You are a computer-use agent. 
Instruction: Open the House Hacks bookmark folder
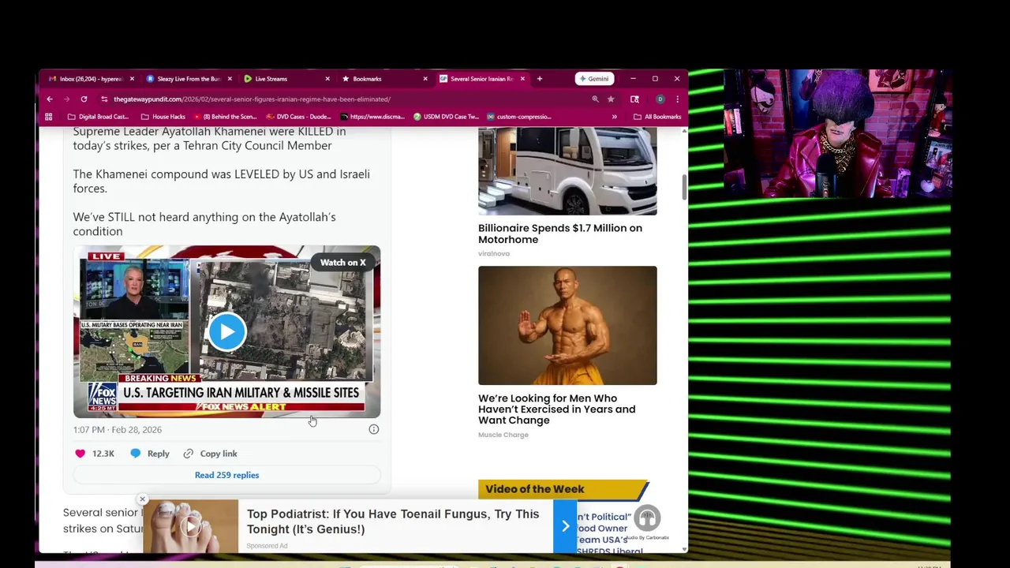pyautogui.click(x=163, y=117)
